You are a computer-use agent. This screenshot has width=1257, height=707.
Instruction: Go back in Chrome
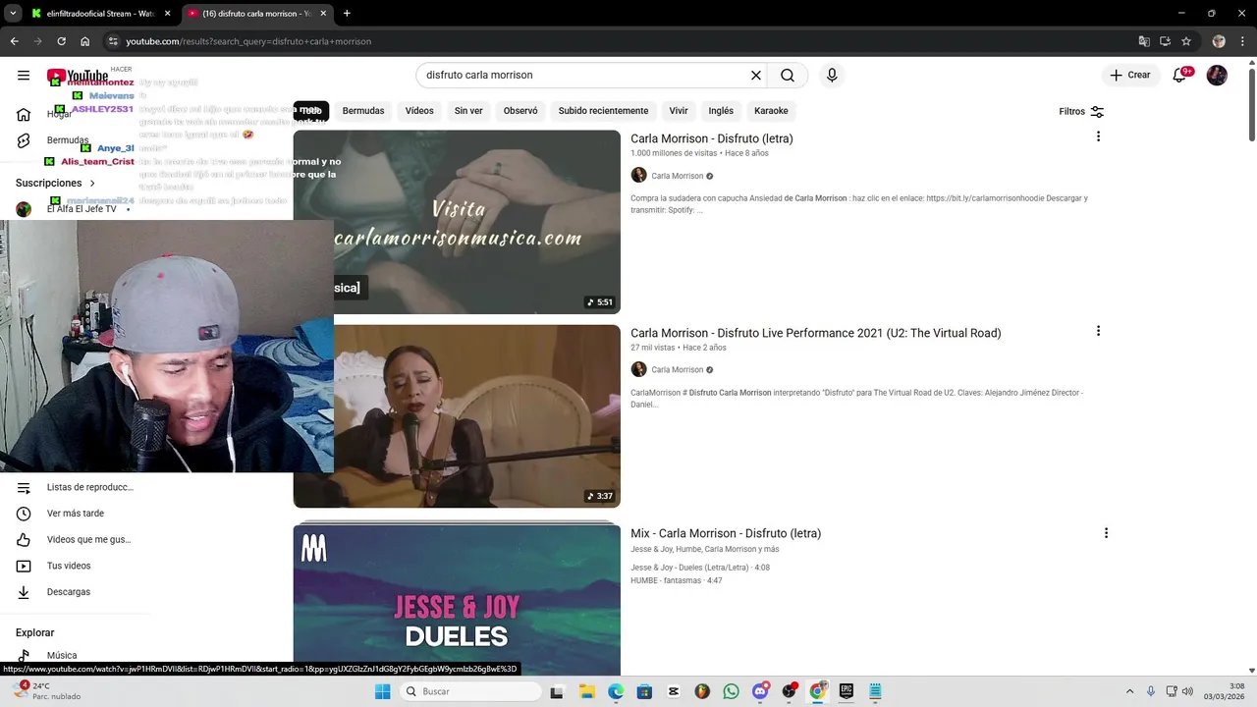coord(14,41)
